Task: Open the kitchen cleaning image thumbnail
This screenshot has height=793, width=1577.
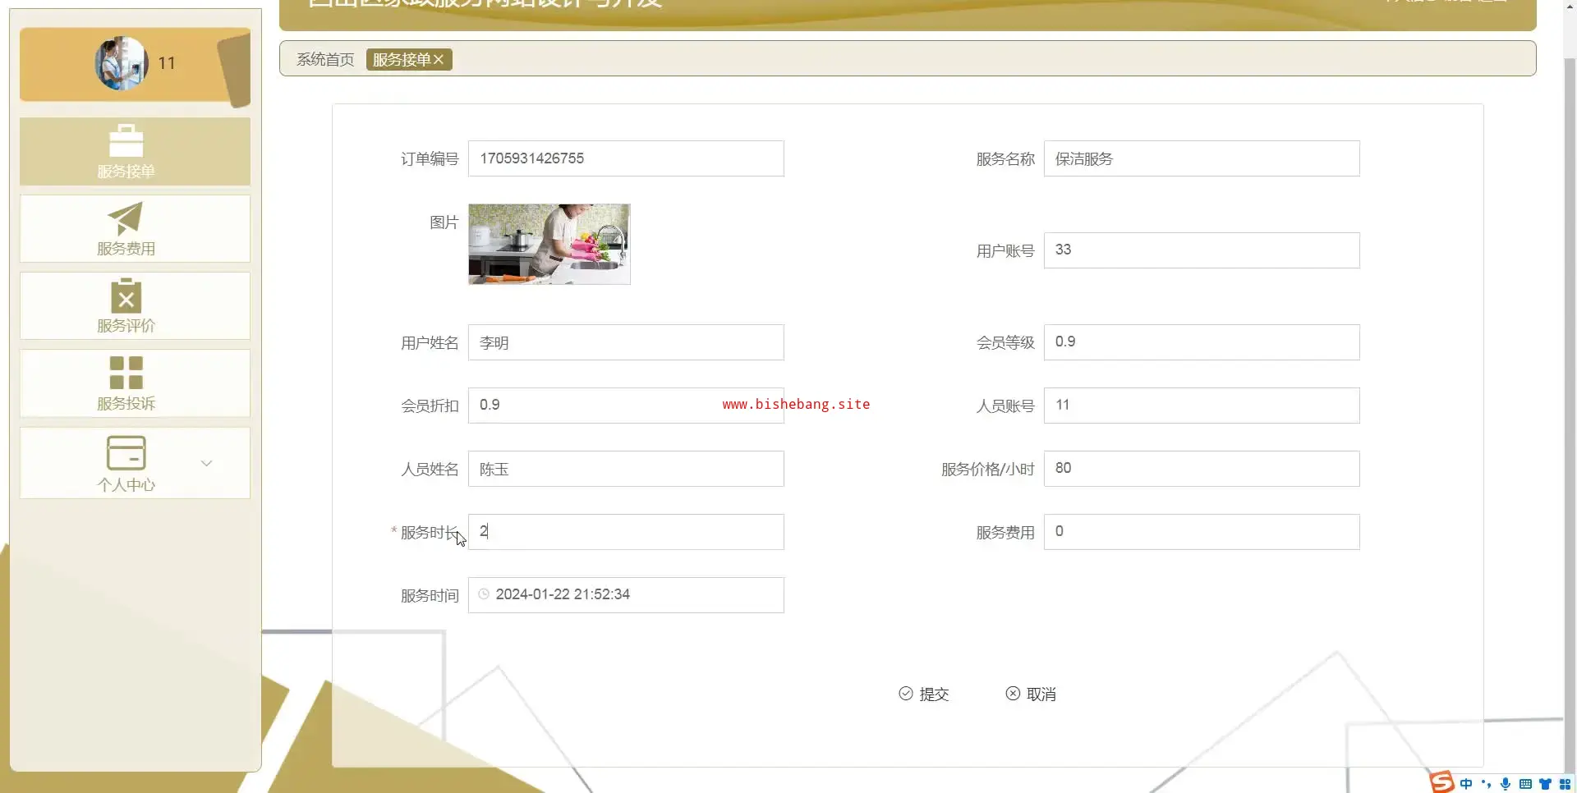Action: [549, 244]
